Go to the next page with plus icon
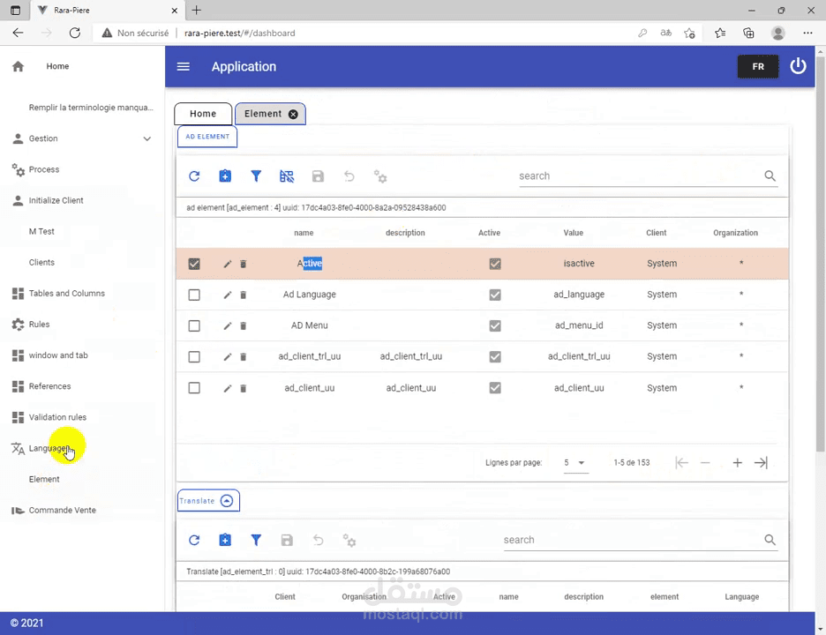This screenshot has width=826, height=635. pyautogui.click(x=737, y=463)
